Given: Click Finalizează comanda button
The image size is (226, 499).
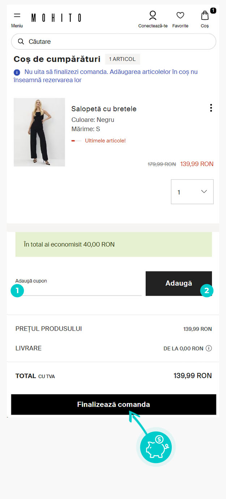Looking at the screenshot, I should [114, 404].
